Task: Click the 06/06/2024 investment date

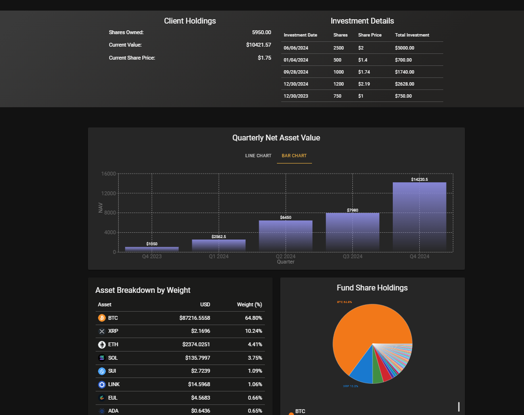Action: (296, 48)
